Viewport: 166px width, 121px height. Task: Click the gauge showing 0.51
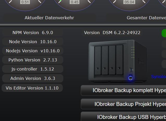point(25,3)
